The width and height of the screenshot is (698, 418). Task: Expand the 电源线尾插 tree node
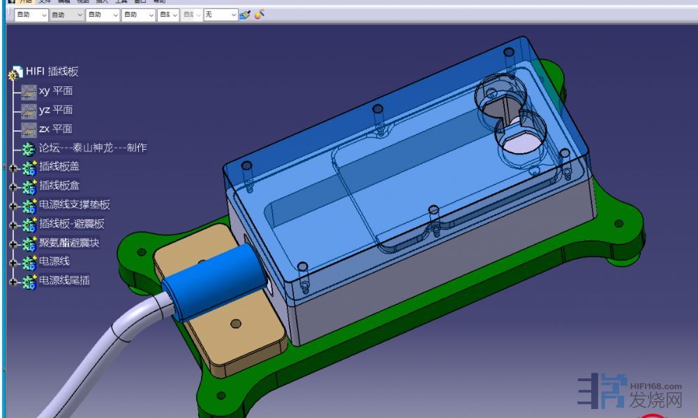13,281
